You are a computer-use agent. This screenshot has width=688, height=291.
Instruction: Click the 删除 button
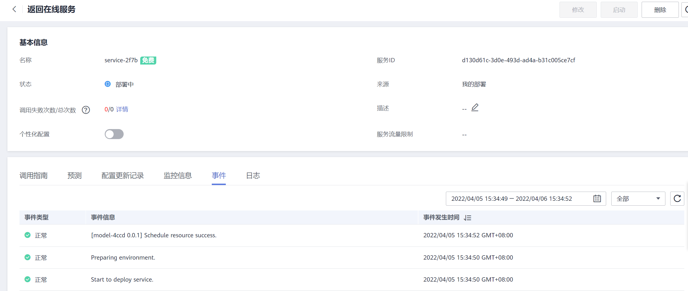660,10
